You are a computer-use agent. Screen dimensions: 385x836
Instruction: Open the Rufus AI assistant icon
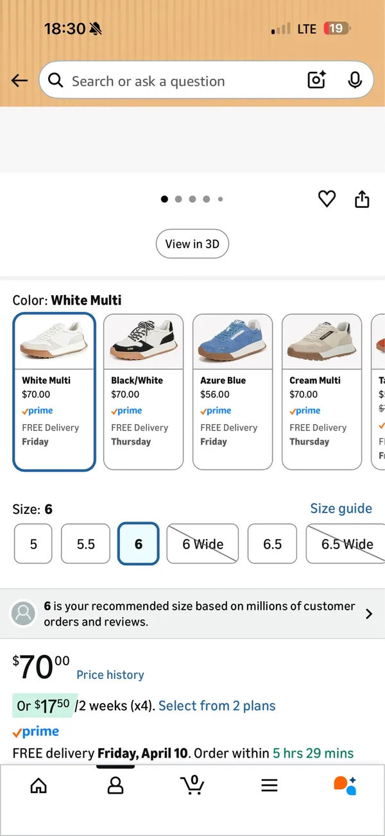(x=345, y=785)
